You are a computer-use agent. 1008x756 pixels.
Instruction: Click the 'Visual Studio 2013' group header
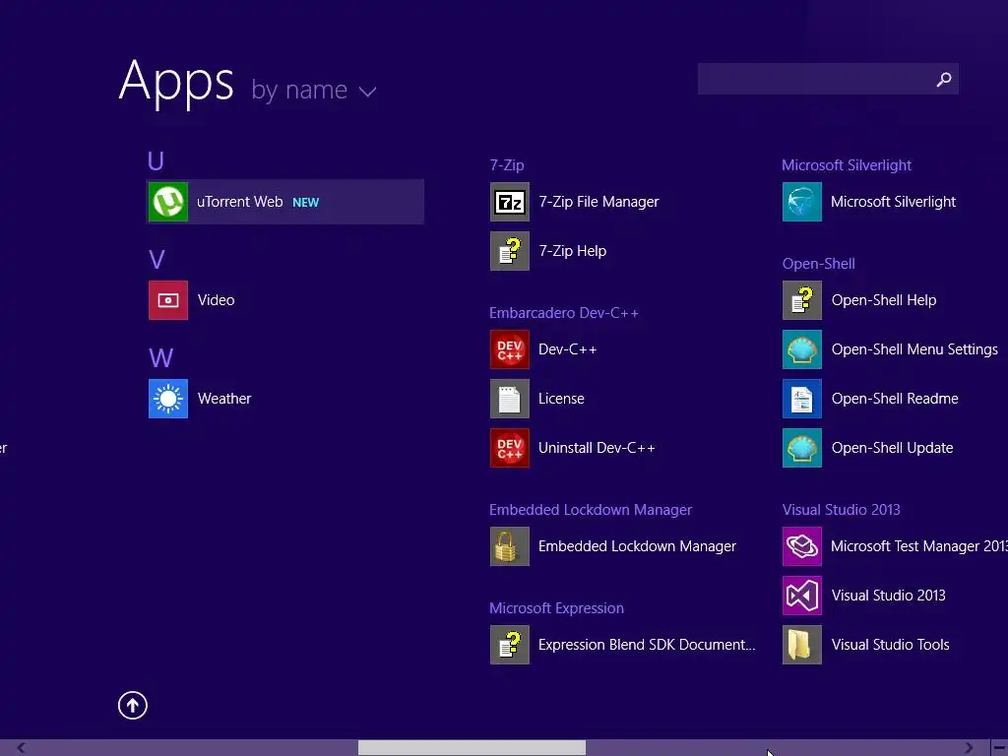coord(841,510)
